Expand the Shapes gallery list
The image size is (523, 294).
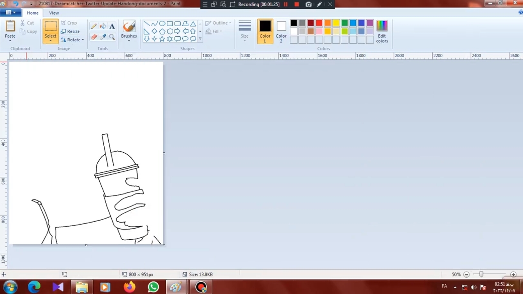tap(200, 39)
